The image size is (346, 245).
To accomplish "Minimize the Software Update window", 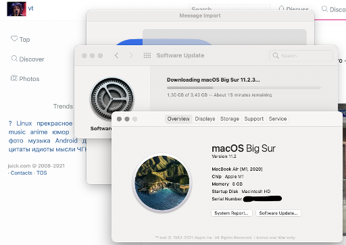I will tap(93, 55).
